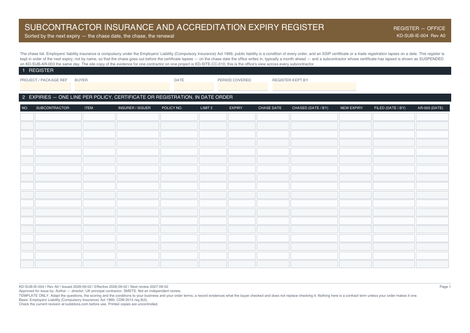Click the Date input field in Register section
Viewport: 470px width, 333px height.
pyautogui.click(x=194, y=87)
